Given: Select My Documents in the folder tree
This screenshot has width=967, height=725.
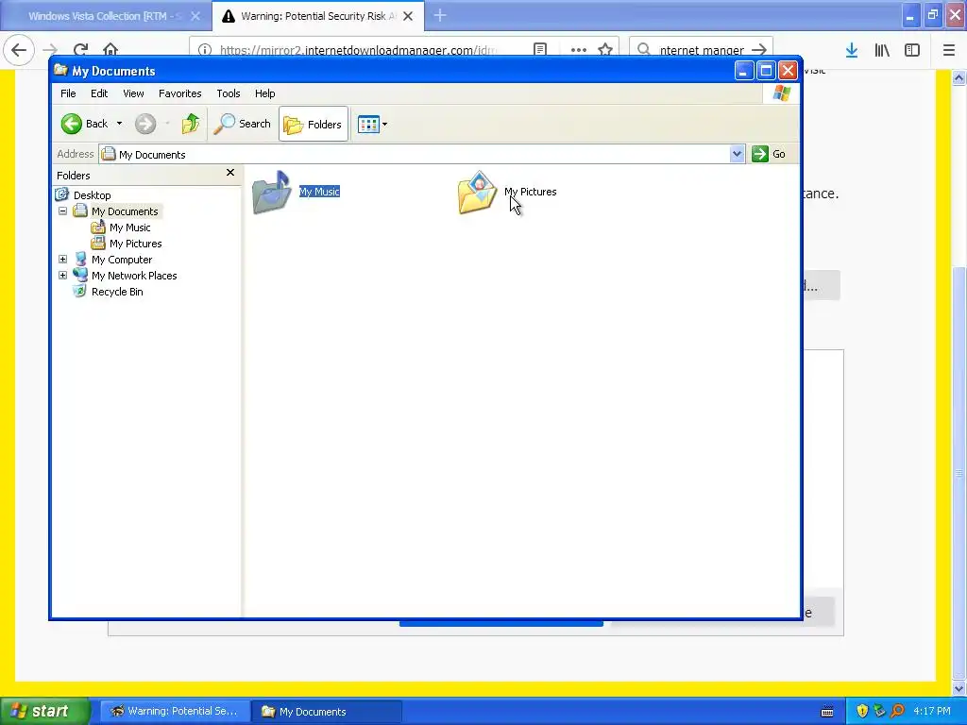Looking at the screenshot, I should pyautogui.click(x=125, y=211).
